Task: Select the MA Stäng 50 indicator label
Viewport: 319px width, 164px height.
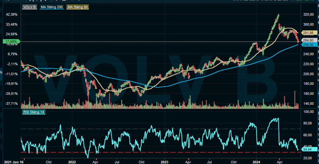Action: click(x=77, y=7)
